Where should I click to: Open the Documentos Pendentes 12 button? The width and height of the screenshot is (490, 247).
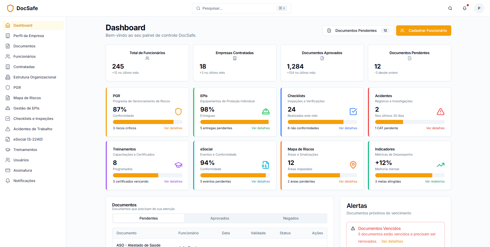358,31
